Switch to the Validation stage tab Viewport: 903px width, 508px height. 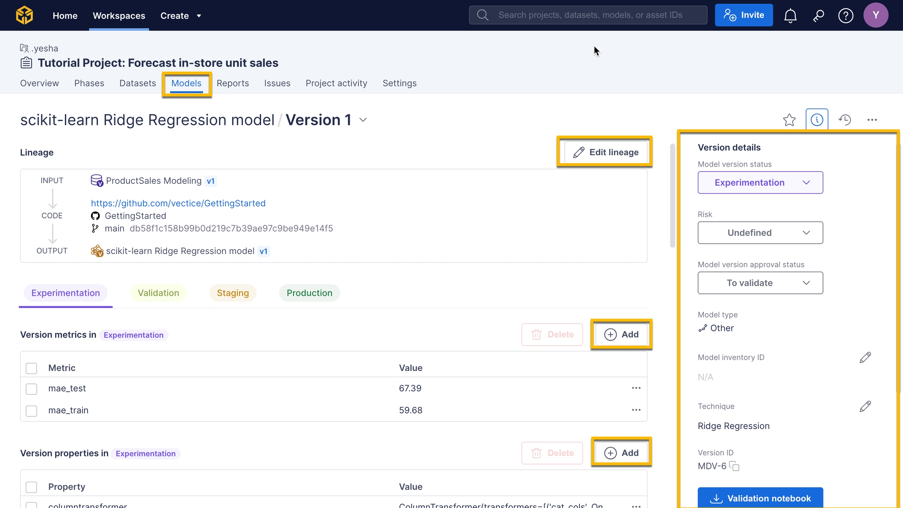click(x=158, y=293)
